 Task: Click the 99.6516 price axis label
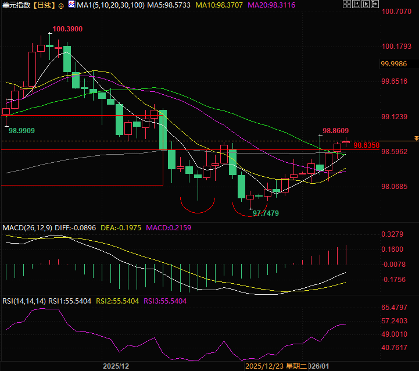pyautogui.click(x=395, y=81)
